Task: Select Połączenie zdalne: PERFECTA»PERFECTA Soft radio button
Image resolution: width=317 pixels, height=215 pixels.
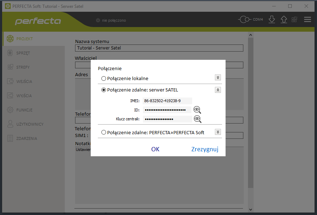Action: tap(104, 132)
